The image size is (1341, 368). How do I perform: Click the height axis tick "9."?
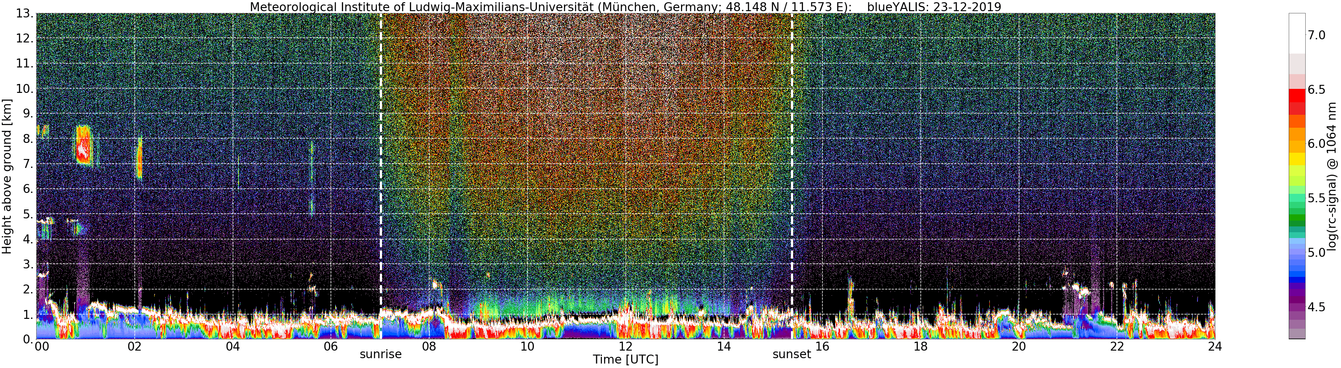(28, 113)
